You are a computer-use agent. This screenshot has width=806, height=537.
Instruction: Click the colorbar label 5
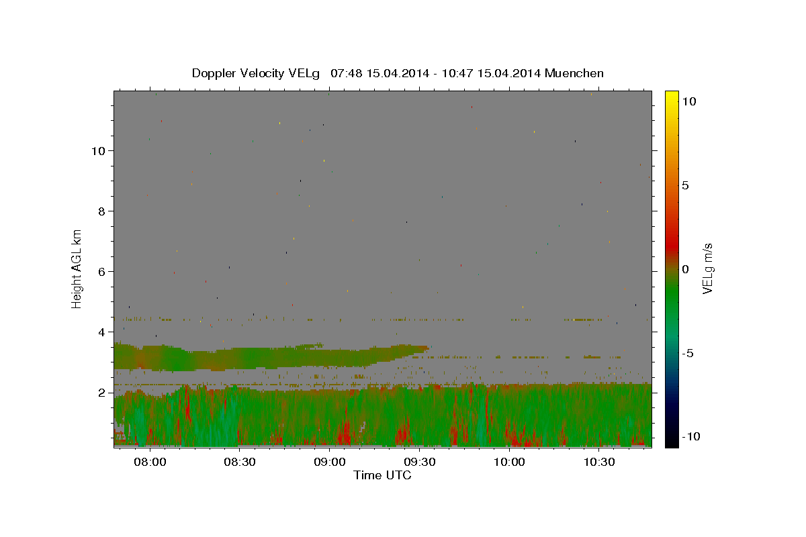685,185
